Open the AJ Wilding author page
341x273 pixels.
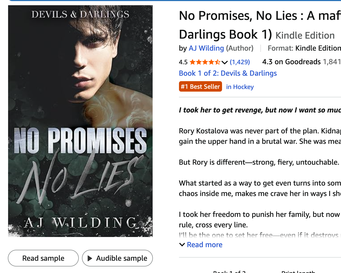click(x=206, y=48)
